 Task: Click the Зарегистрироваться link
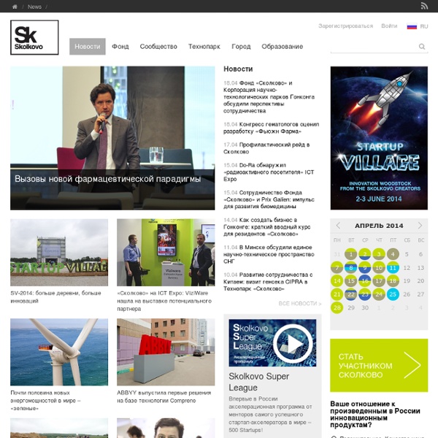[x=345, y=26]
